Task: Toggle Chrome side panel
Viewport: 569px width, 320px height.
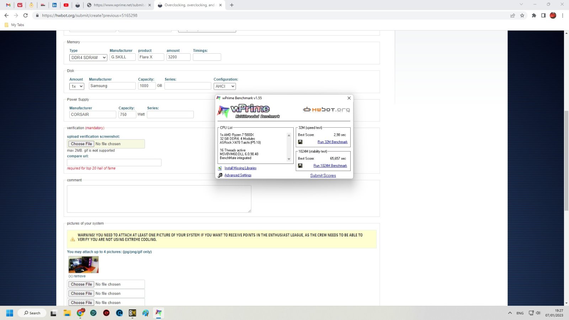Action: pos(543,15)
